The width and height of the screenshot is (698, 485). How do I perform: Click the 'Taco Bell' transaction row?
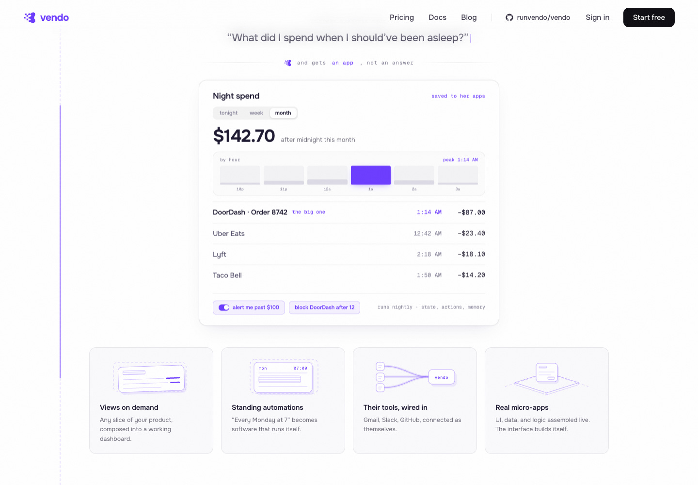(x=349, y=275)
